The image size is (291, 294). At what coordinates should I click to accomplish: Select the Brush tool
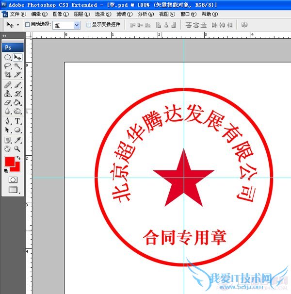[x=17, y=85]
